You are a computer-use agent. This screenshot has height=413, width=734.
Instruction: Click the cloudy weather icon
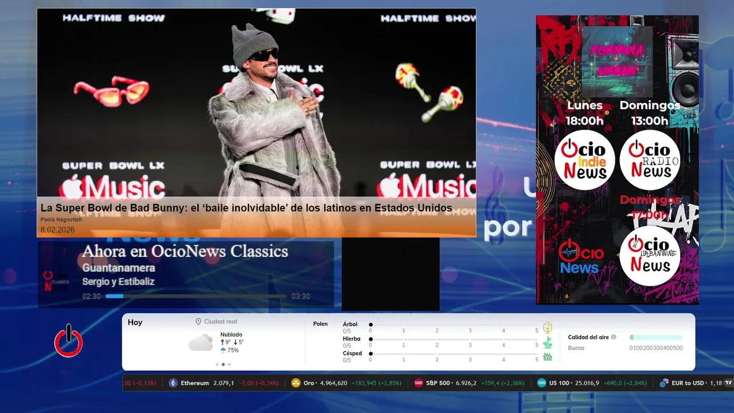coord(201,343)
